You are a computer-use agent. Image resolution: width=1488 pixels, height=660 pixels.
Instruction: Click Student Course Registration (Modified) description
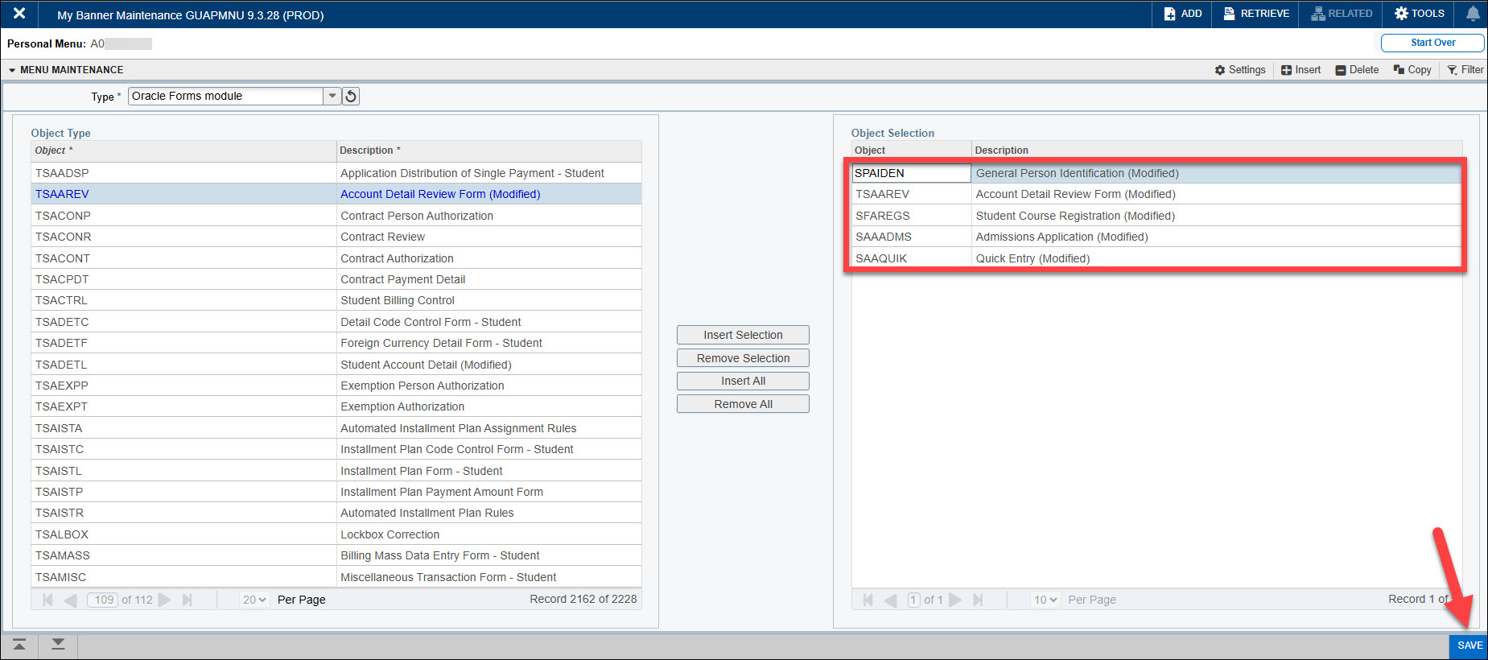point(1075,216)
